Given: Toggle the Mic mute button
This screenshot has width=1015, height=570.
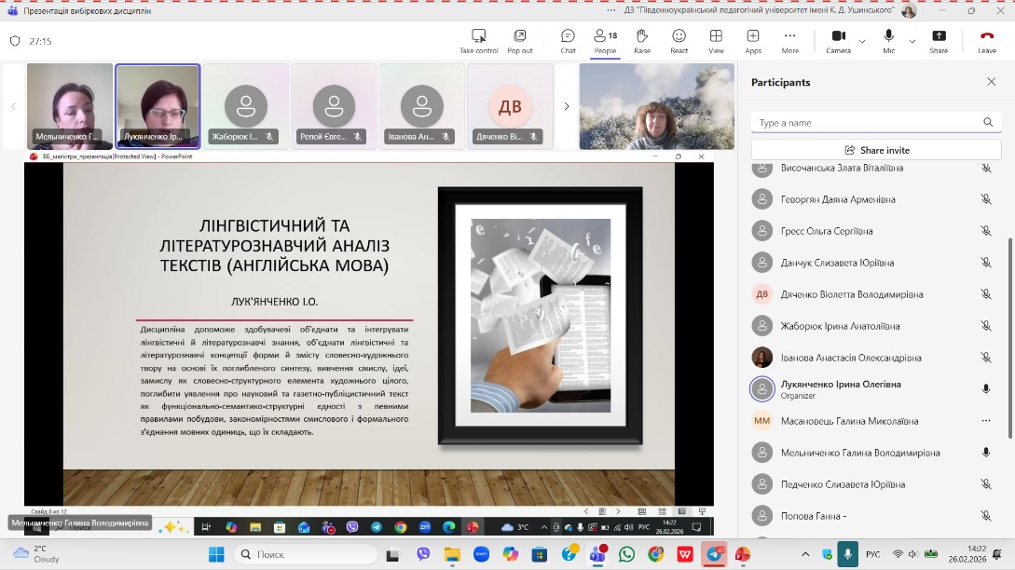Looking at the screenshot, I should point(888,39).
